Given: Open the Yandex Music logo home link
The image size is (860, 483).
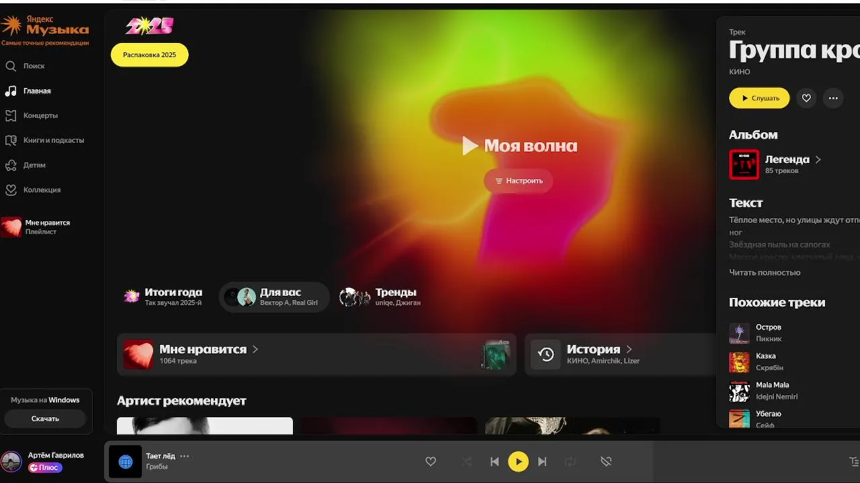Looking at the screenshot, I should 45,26.
